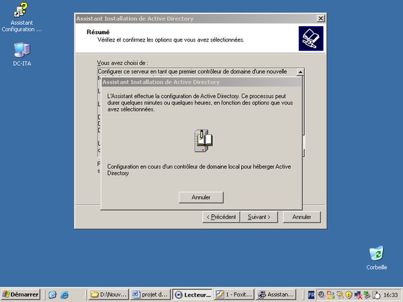Click the animated server and book progress icon

click(203, 140)
